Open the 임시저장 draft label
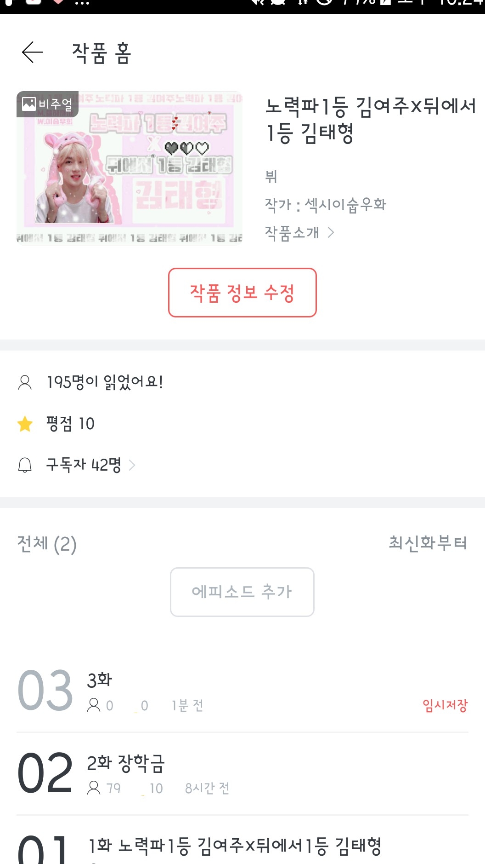Screen dimensions: 485x864 coord(445,705)
